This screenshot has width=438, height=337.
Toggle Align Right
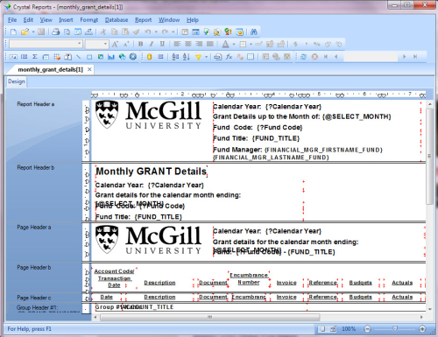pyautogui.click(x=199, y=44)
